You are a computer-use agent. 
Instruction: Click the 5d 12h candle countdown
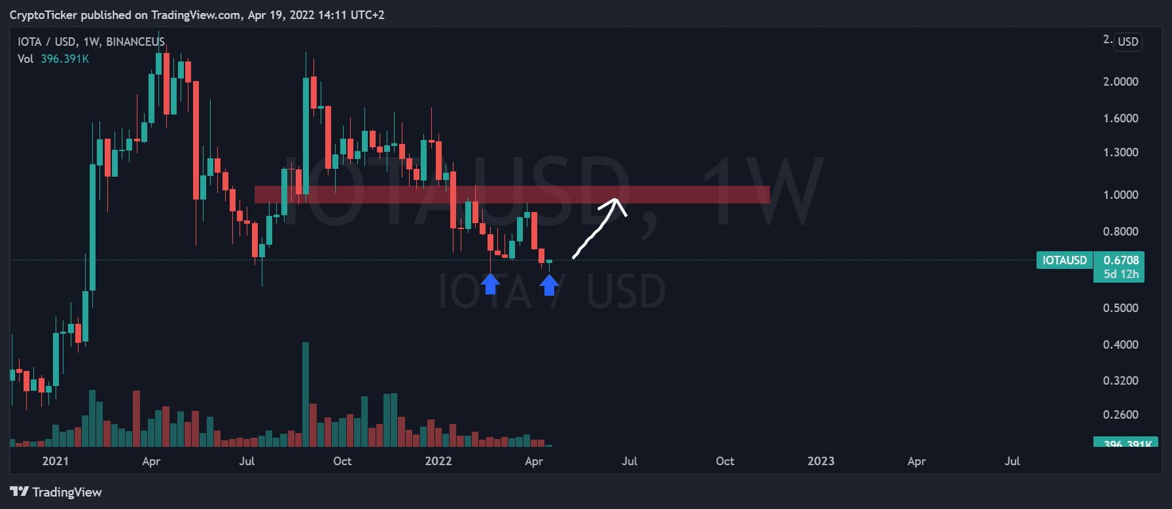pyautogui.click(x=1120, y=274)
